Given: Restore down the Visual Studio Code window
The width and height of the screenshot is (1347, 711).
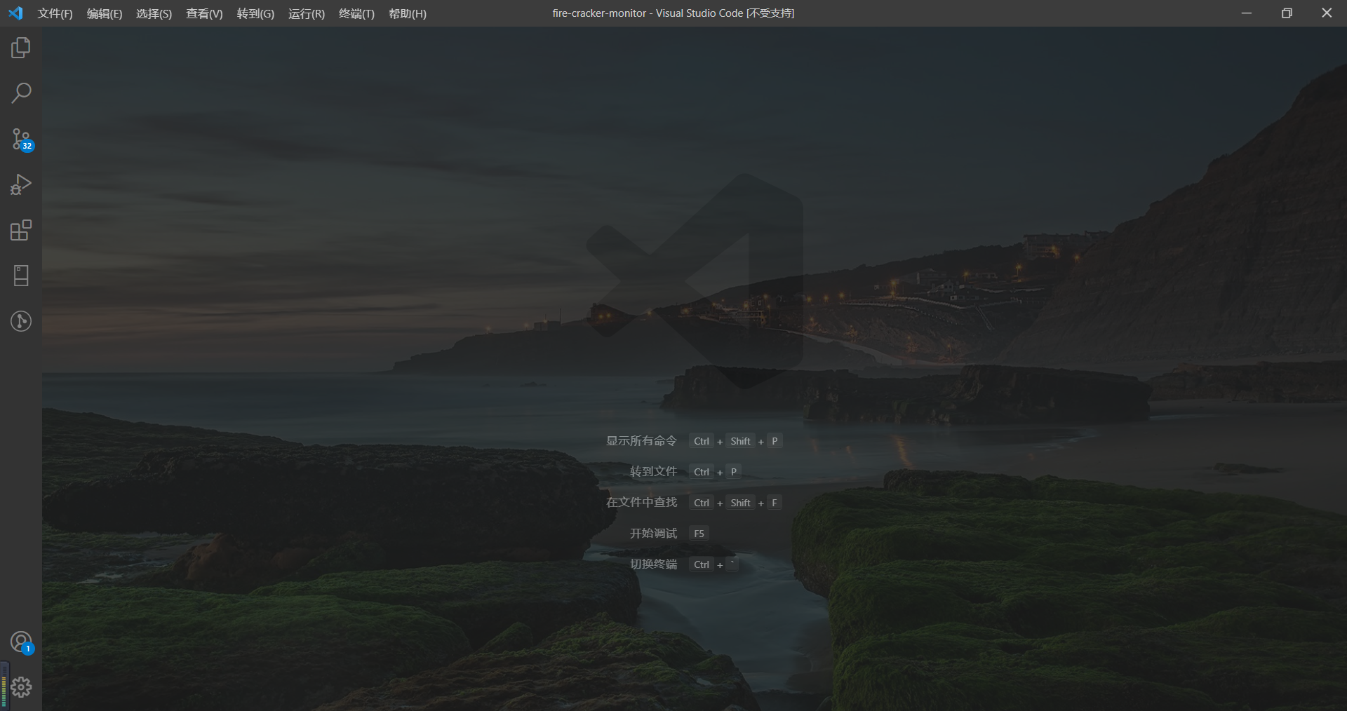Looking at the screenshot, I should (1287, 13).
